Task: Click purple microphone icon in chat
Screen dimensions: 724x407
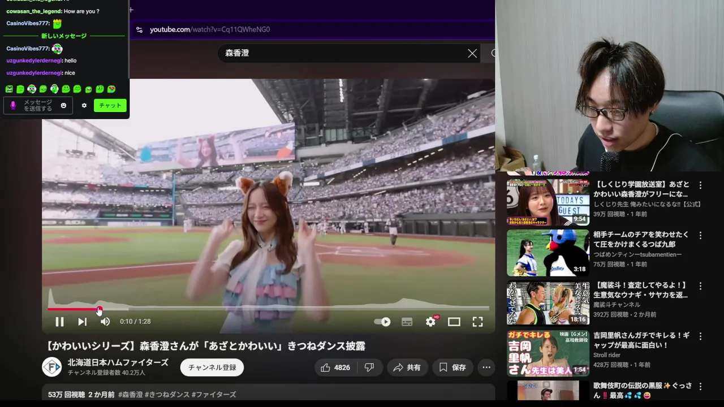Action: pyautogui.click(x=13, y=106)
